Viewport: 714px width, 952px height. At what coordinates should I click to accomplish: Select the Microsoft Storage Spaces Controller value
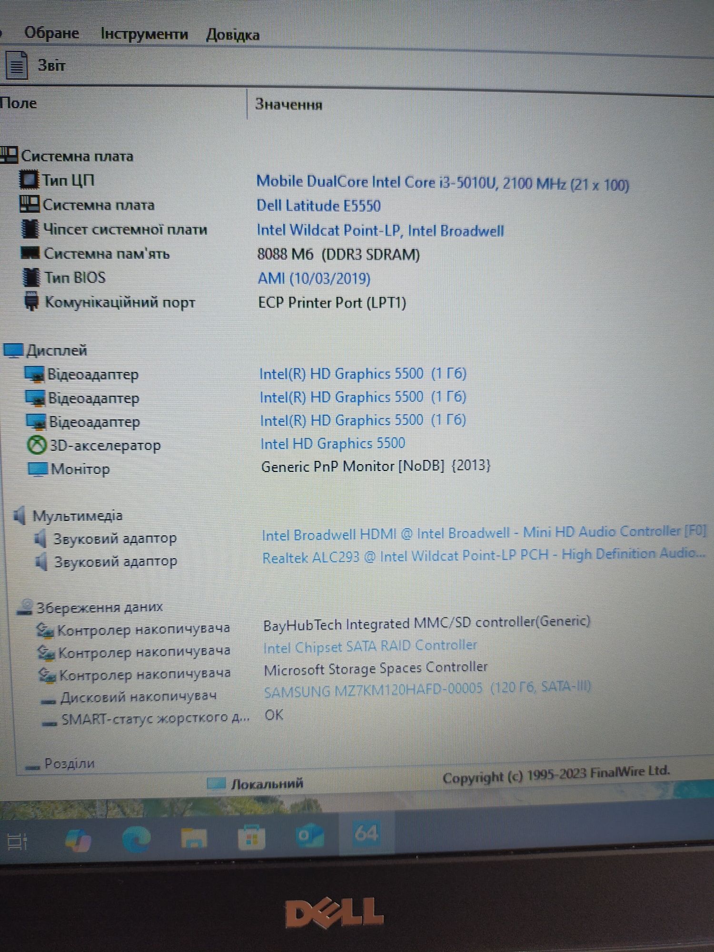376,668
